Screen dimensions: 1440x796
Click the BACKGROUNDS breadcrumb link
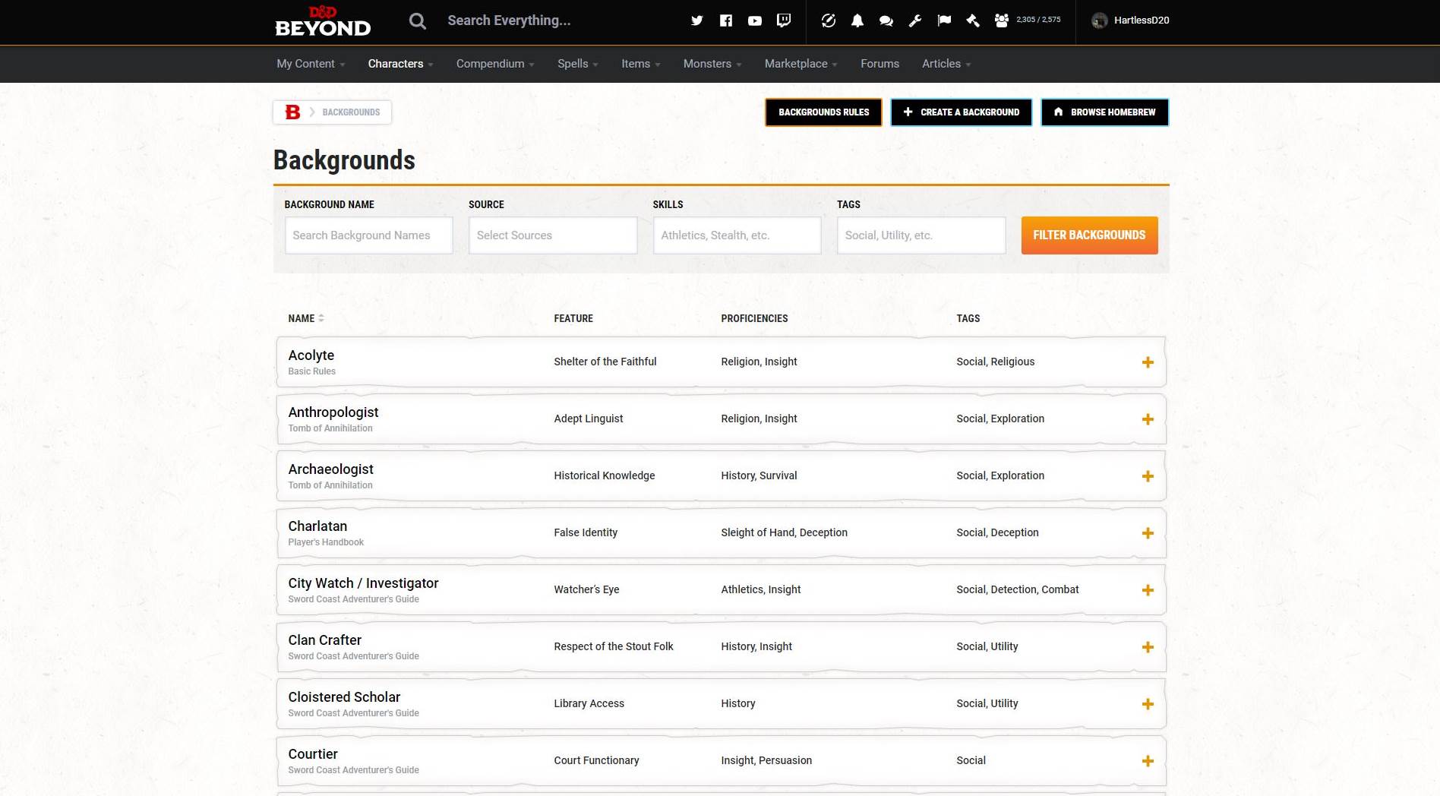[x=351, y=112]
